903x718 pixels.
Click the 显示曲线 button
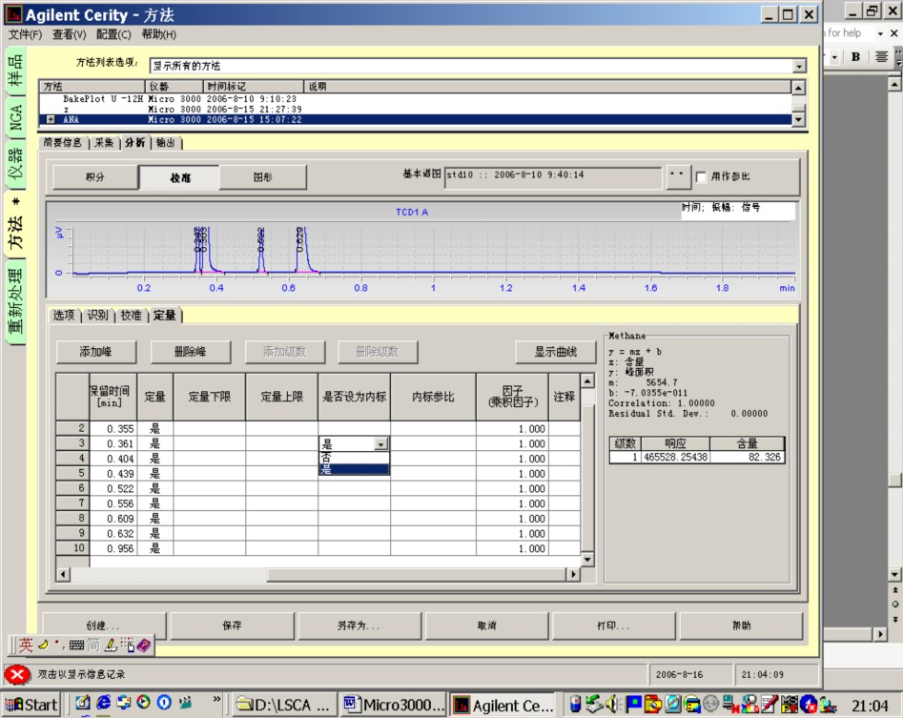(x=555, y=352)
